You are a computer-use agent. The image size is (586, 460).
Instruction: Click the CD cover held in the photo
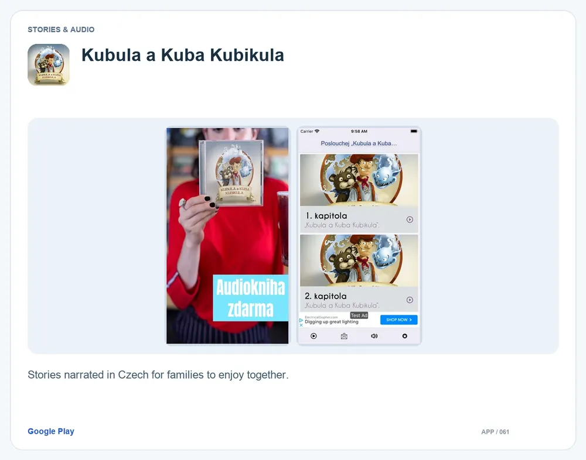(231, 173)
